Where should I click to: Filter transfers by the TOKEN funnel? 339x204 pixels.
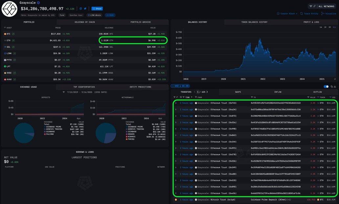click(x=318, y=97)
